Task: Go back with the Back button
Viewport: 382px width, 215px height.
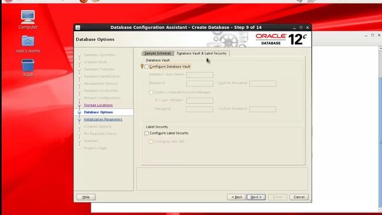Action: 236,197
